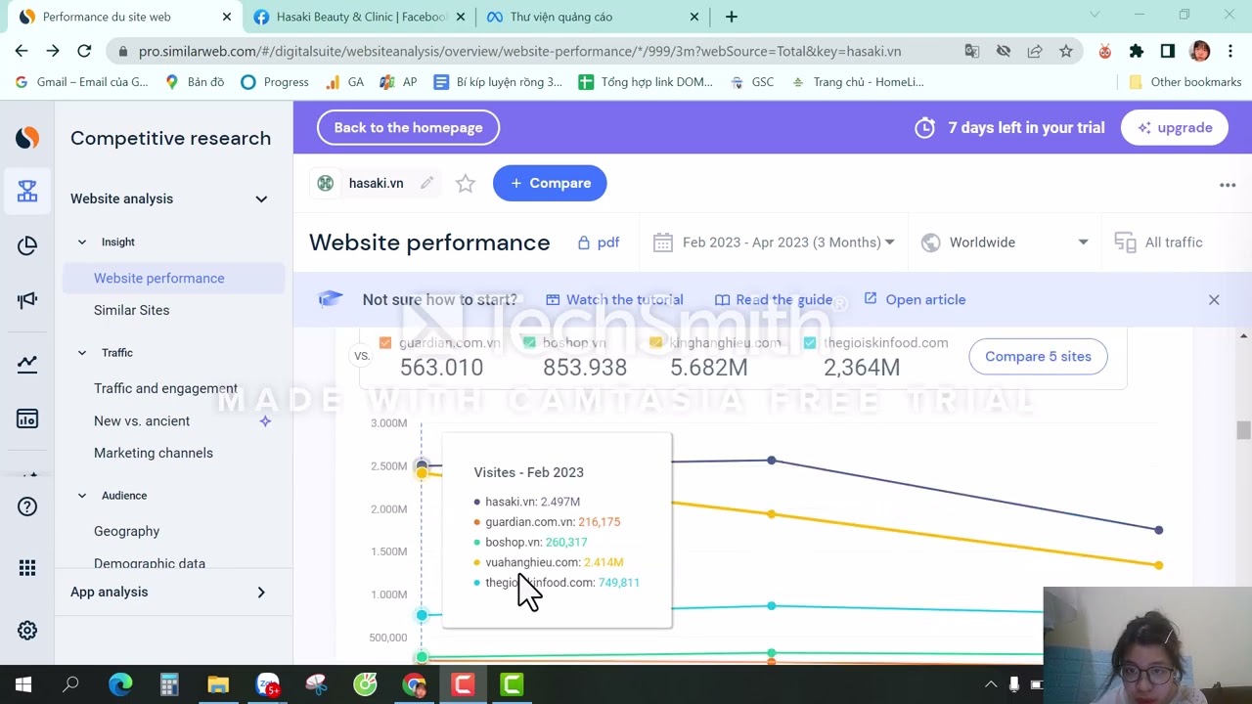Screen dimensions: 1252x704
Task: Open All traffic device filter
Action: coord(1159,242)
